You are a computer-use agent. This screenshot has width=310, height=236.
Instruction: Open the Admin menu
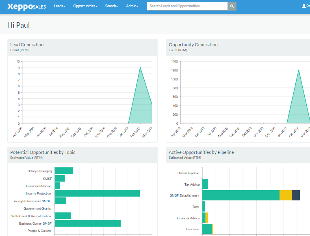[132, 6]
